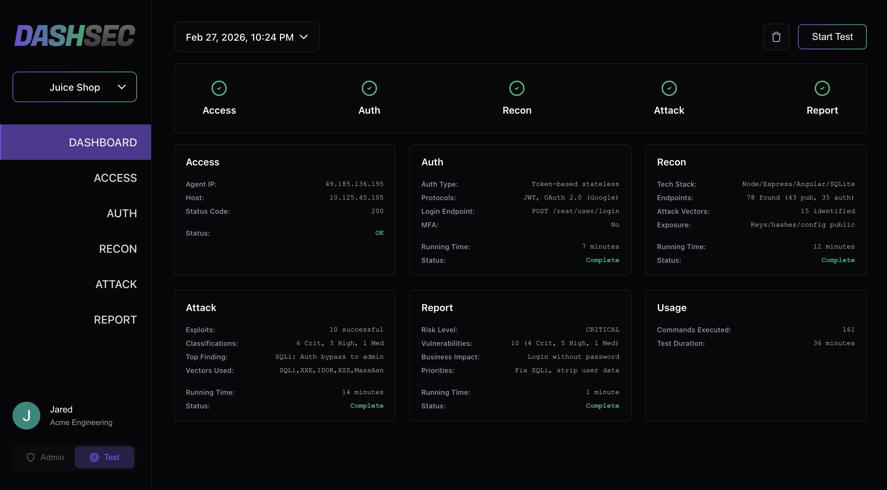Click the chevron beside Feb 27 date
Viewport: 887px width, 490px height.
click(304, 37)
